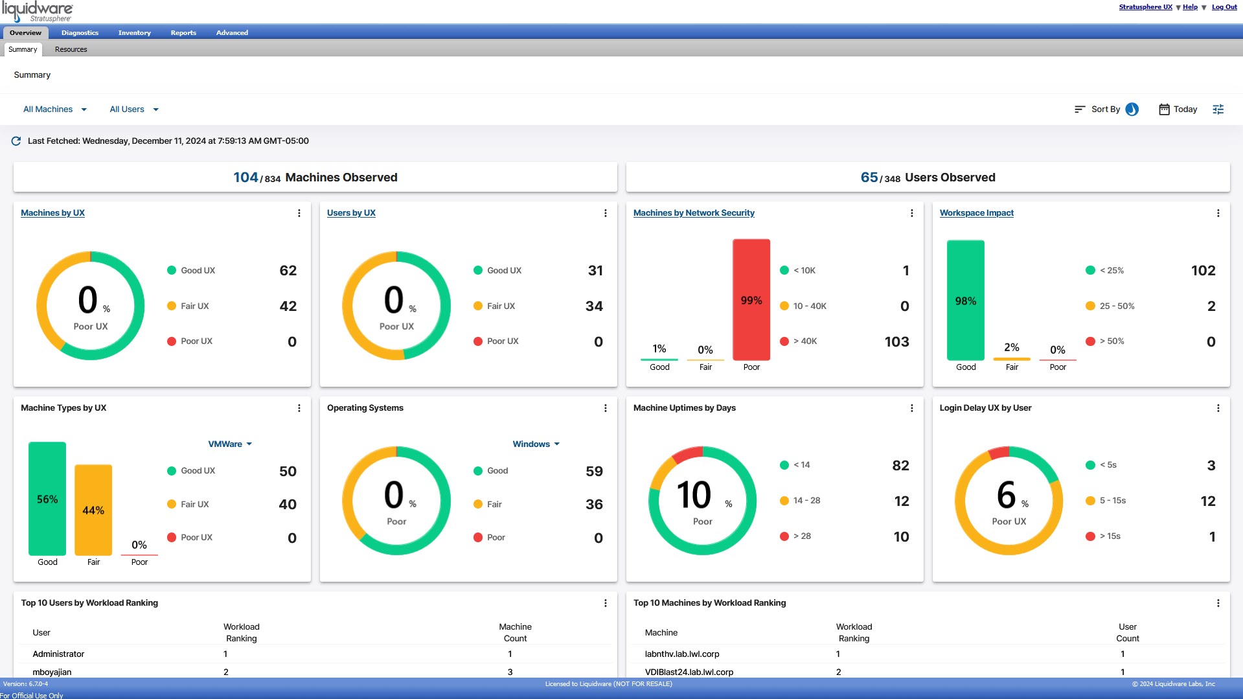Open Machines by Network Security link
This screenshot has width=1243, height=699.
(694, 213)
